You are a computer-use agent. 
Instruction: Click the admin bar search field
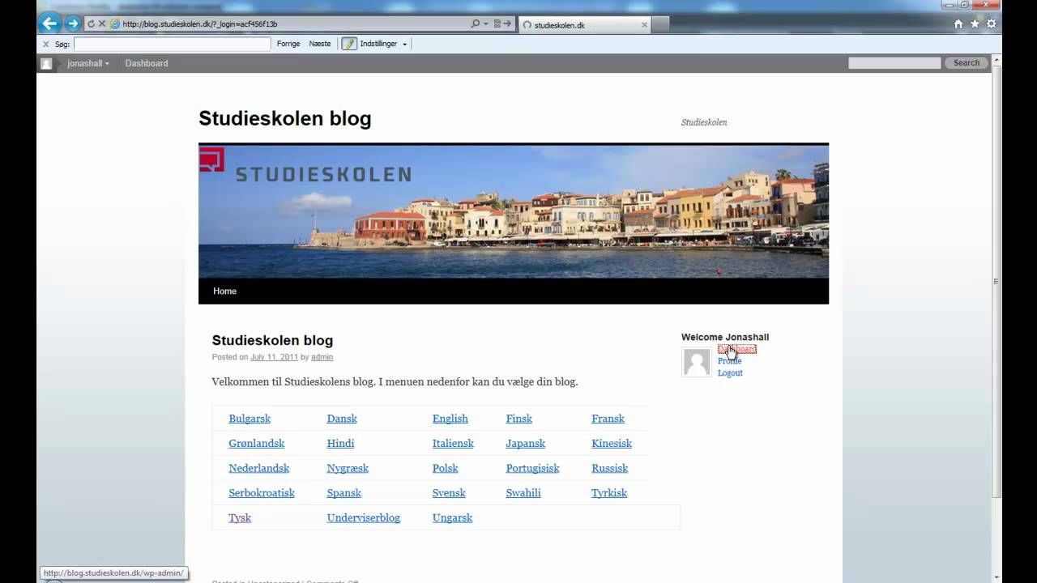pyautogui.click(x=894, y=62)
